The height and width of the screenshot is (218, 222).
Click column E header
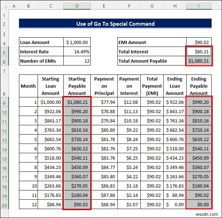pos(104,6)
